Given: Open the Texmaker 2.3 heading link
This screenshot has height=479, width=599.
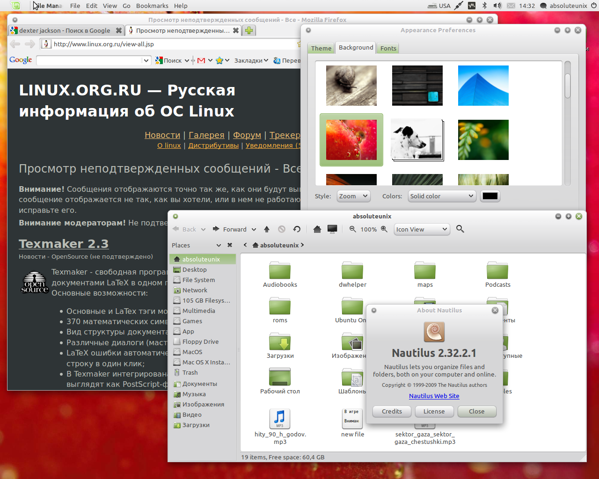Looking at the screenshot, I should pyautogui.click(x=64, y=244).
